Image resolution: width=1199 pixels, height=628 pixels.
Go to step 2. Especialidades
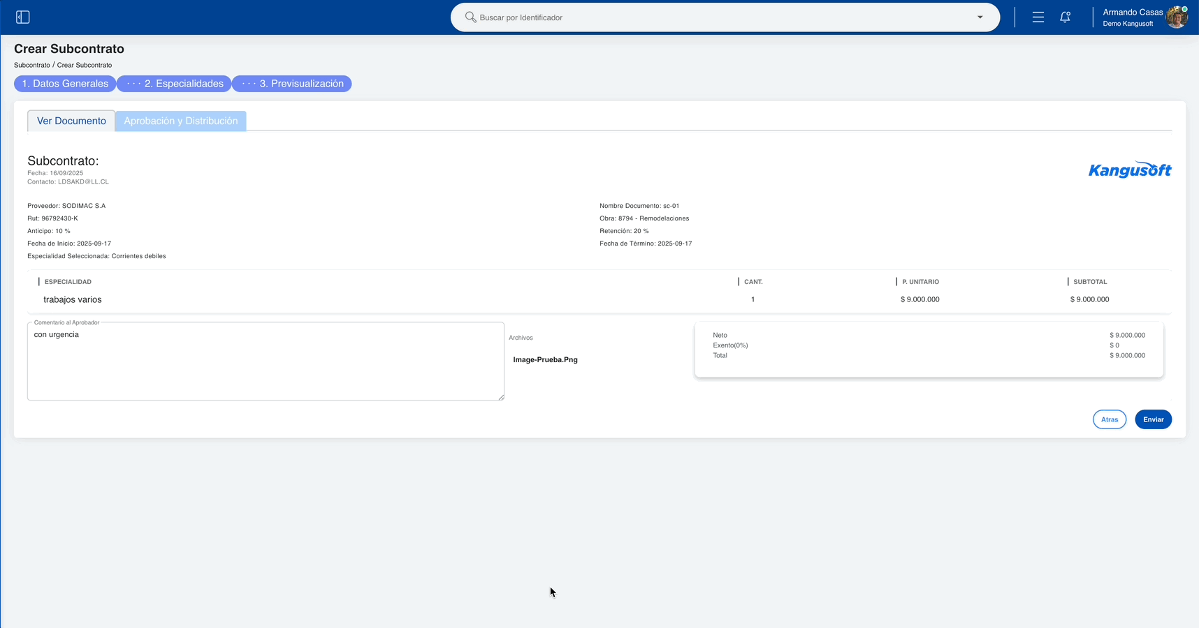(174, 84)
